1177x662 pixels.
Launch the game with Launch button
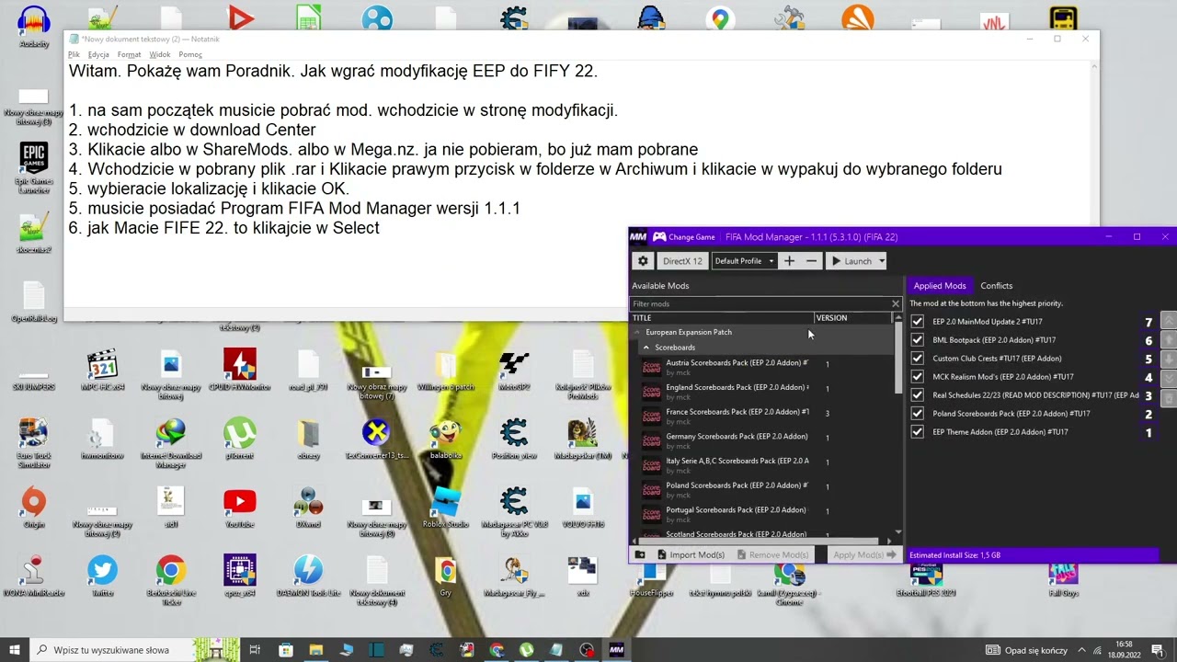851,261
